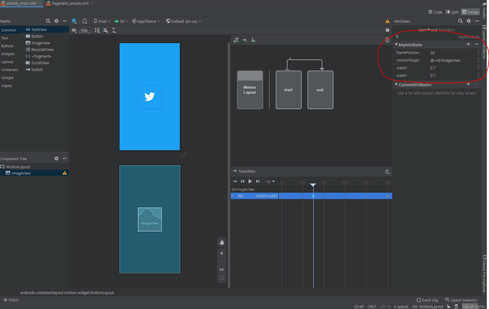This screenshot has width=489, height=309.
Task: Minimize the Palette panel
Action: [x=65, y=21]
